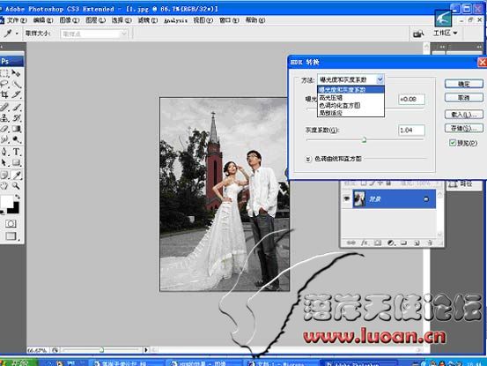This screenshot has height=366, width=487.
Task: Select the Eyedropper tool in toolbox
Action: click(16, 176)
